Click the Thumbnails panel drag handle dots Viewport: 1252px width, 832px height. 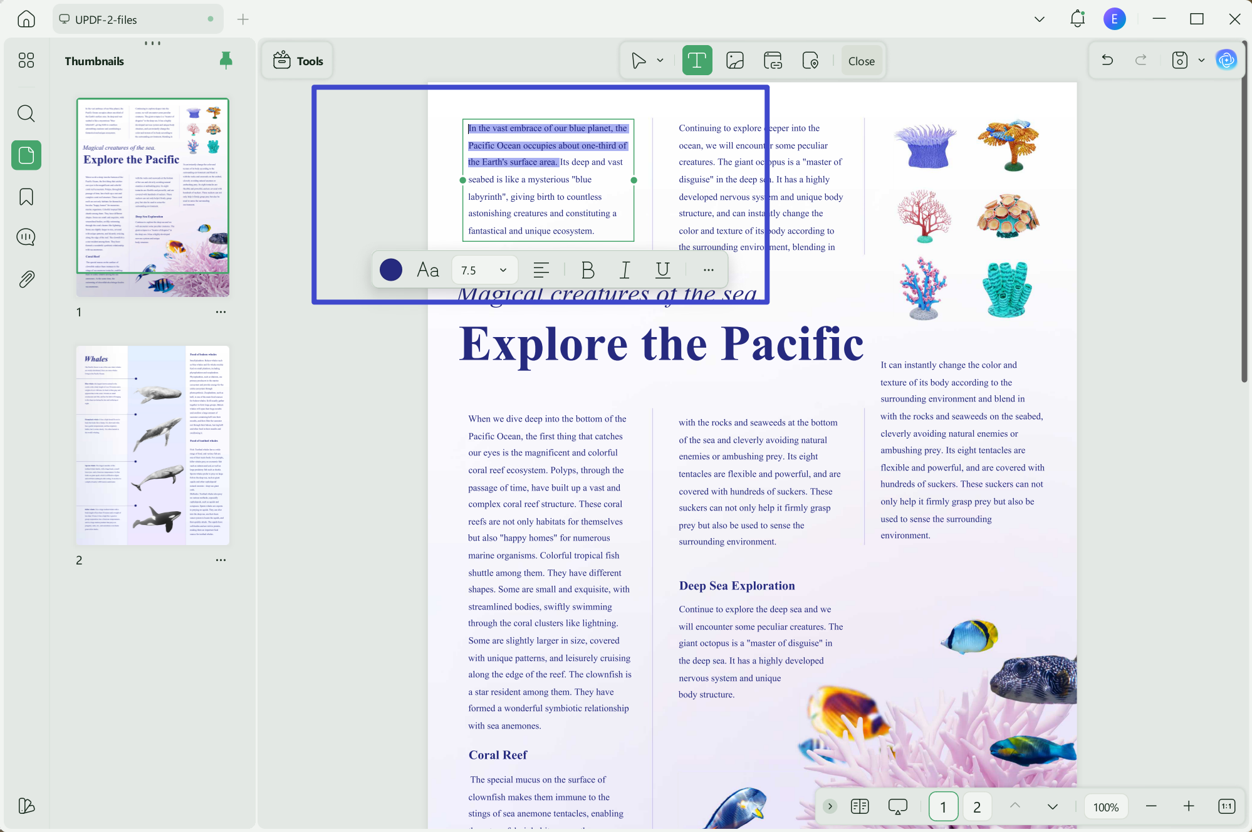tap(152, 43)
